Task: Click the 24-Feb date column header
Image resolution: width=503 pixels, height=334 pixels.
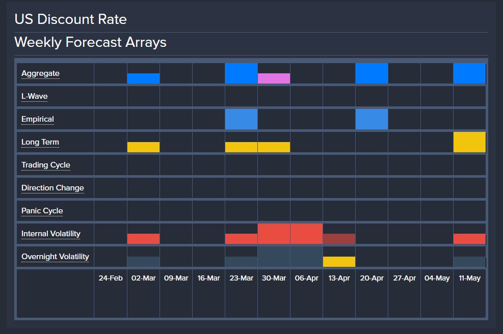Action: click(x=111, y=278)
